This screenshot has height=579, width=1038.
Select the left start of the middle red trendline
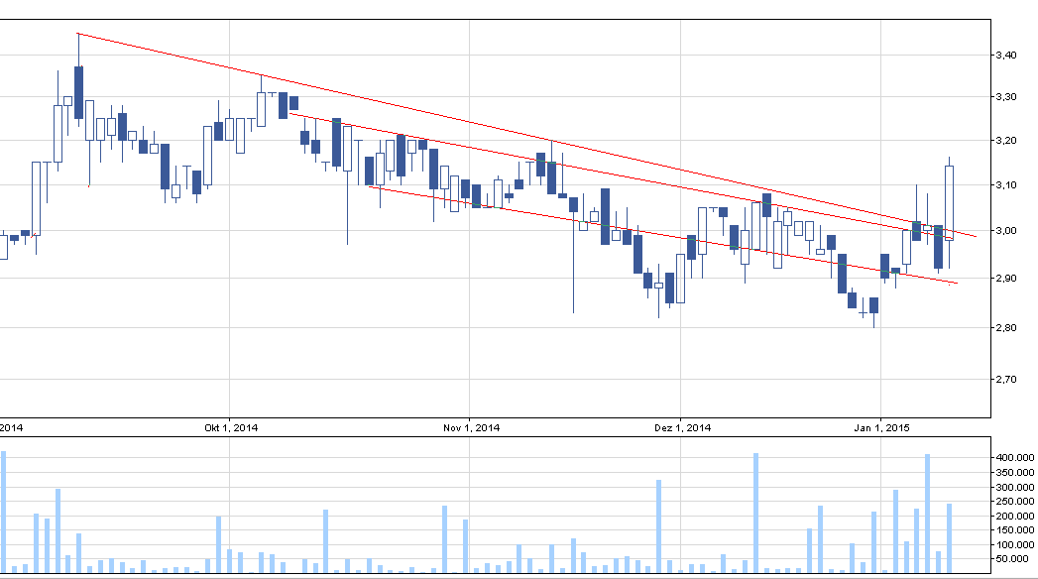pyautogui.click(x=289, y=112)
